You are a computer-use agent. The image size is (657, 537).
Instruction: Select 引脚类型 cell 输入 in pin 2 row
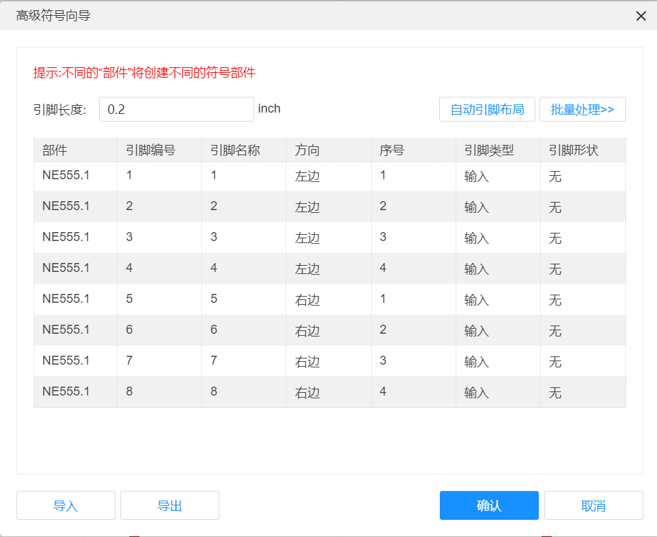498,206
